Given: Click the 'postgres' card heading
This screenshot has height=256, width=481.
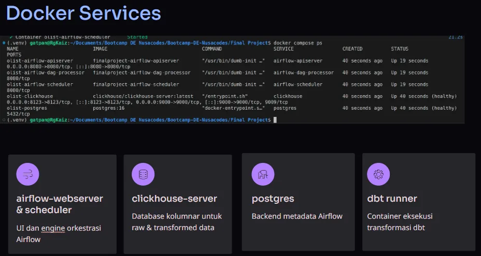Looking at the screenshot, I should (273, 199).
